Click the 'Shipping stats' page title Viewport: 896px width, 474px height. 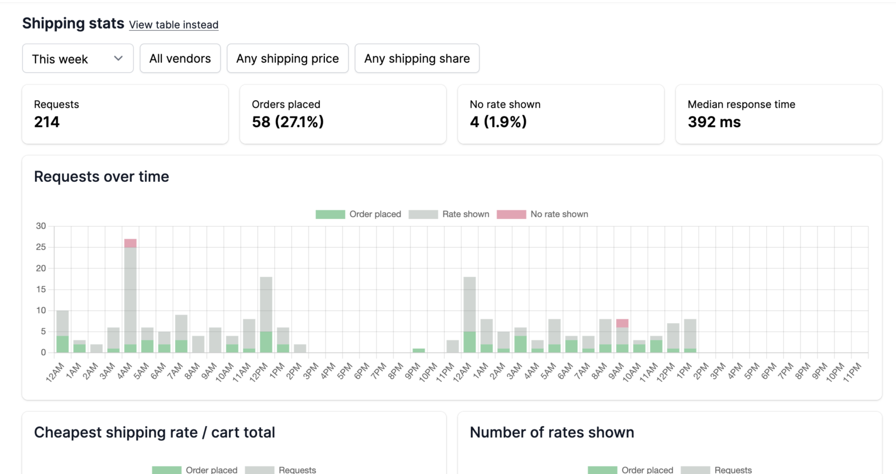[x=73, y=23]
